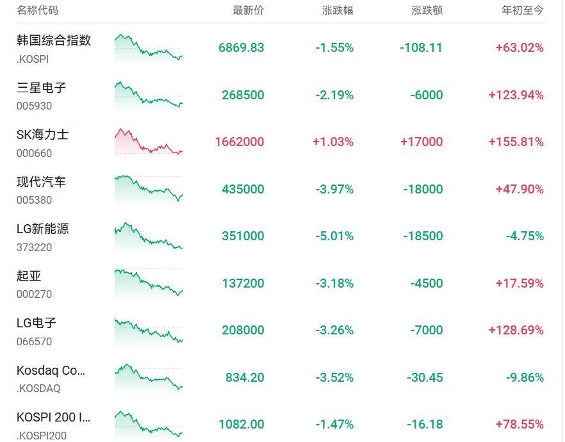Open 现代汽车 stock page
This screenshot has width=565, height=442.
(x=41, y=182)
